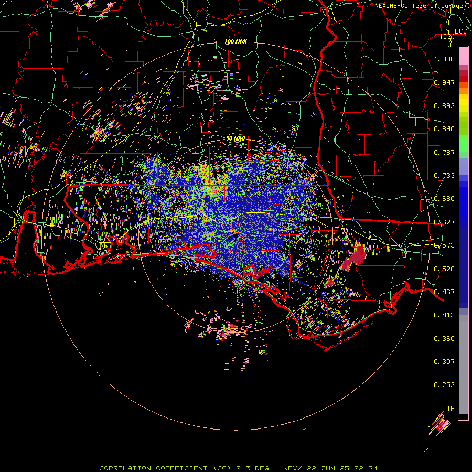This screenshot has width=472, height=472.
Task: Click the 0.787 scale value
Action: [x=444, y=152]
